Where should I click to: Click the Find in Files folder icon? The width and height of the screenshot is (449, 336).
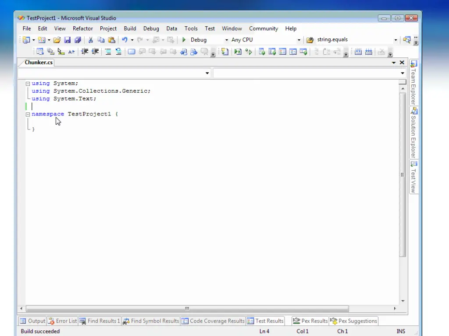click(x=310, y=40)
